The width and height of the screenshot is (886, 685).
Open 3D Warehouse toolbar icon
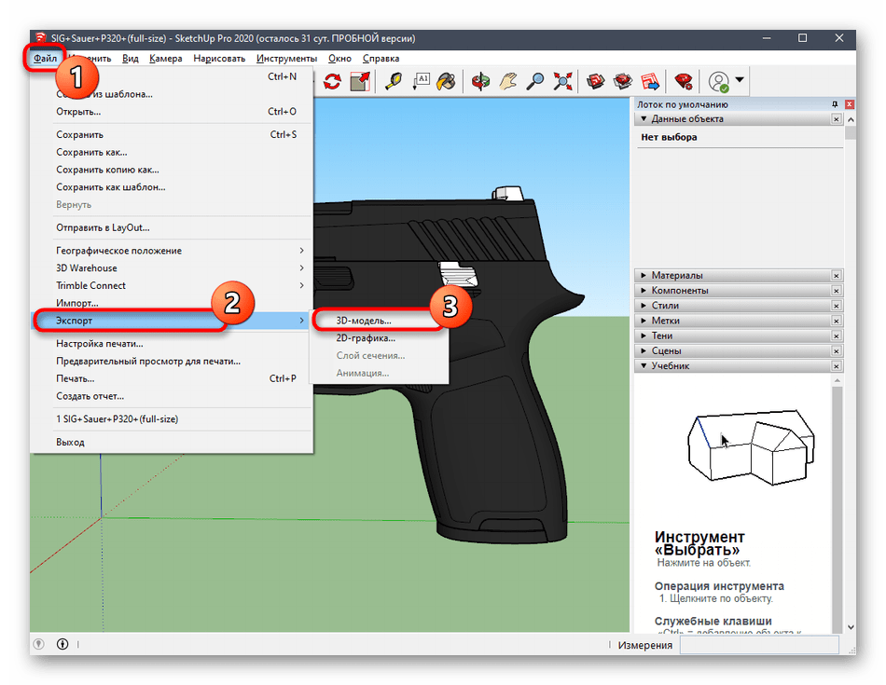(x=596, y=81)
